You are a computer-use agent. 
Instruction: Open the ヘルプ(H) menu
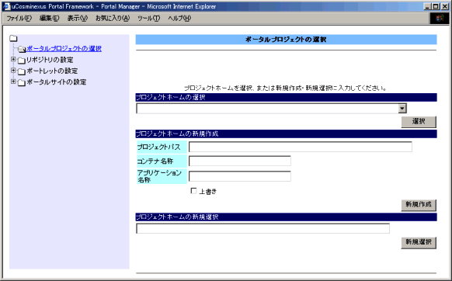pyautogui.click(x=179, y=18)
